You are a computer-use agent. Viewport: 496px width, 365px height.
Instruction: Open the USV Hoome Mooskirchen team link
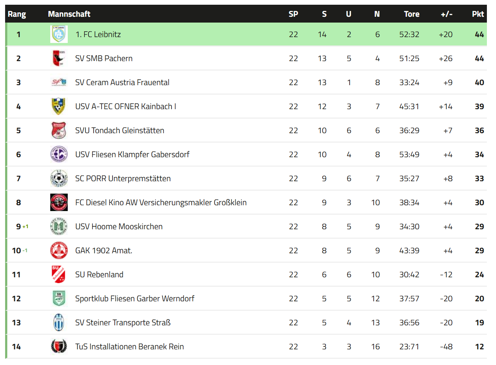click(119, 226)
